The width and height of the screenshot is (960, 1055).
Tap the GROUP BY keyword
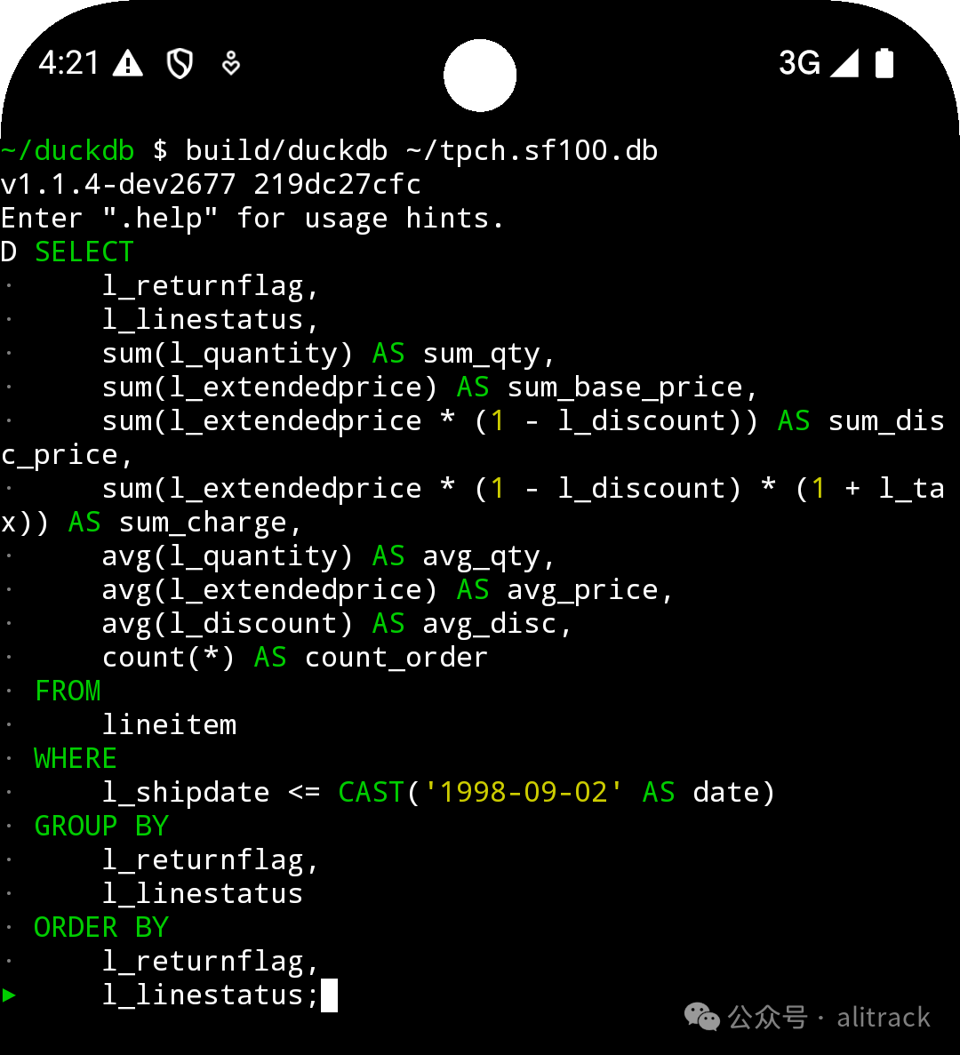[x=101, y=827]
